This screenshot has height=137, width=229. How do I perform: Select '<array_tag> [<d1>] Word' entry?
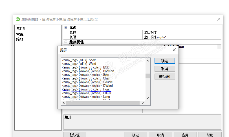(x=79, y=64)
